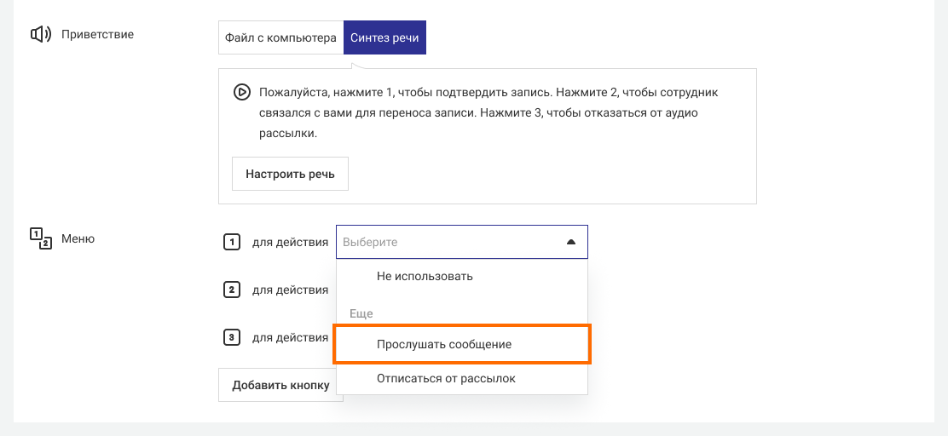948x436 pixels.
Task: Choose the Не использовать option
Action: coord(425,276)
